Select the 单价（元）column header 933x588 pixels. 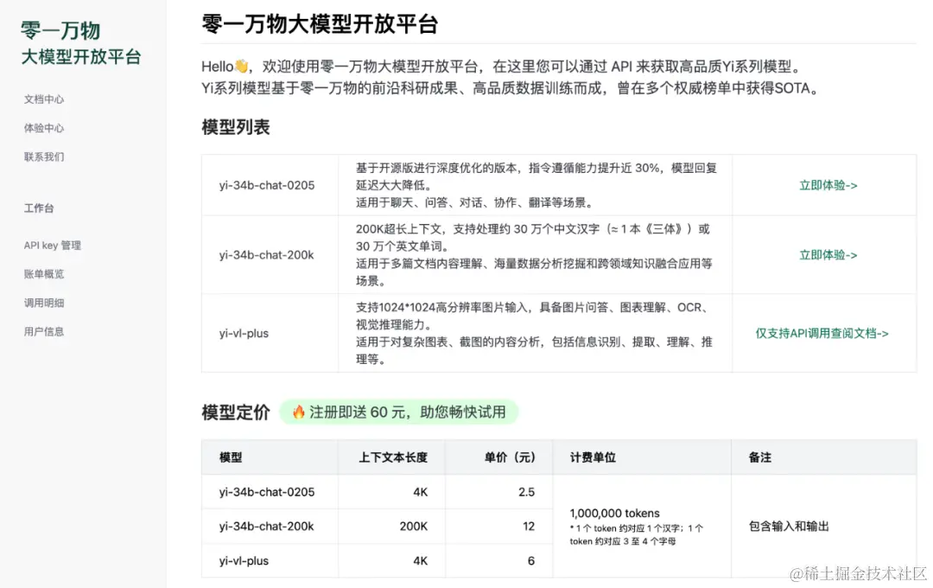(498, 457)
